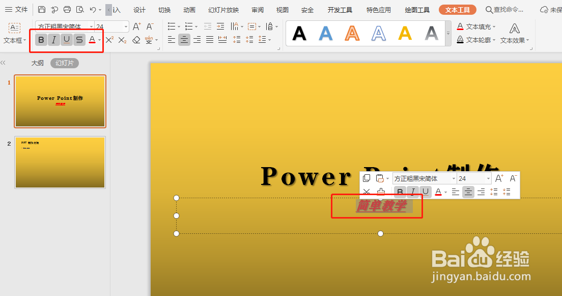The image size is (562, 296).
Task: Collapse the slide panel with the double chevron
Action: coord(3,63)
